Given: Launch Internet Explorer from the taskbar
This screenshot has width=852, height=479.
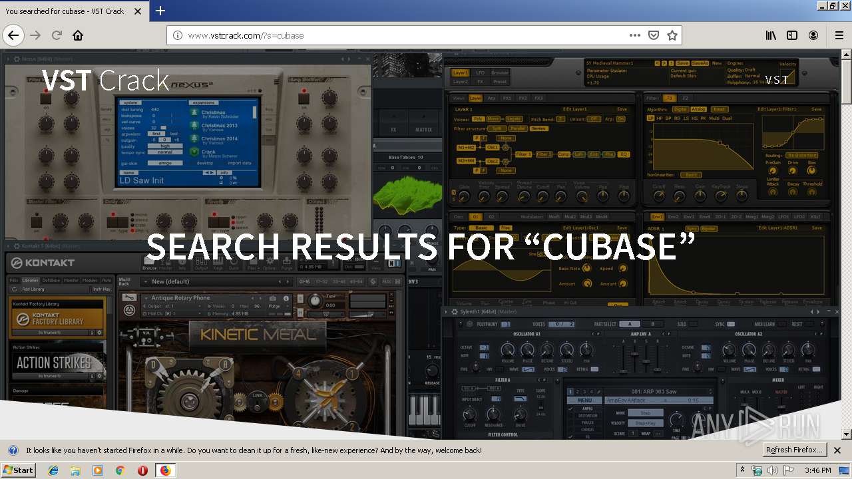Looking at the screenshot, I should point(53,470).
